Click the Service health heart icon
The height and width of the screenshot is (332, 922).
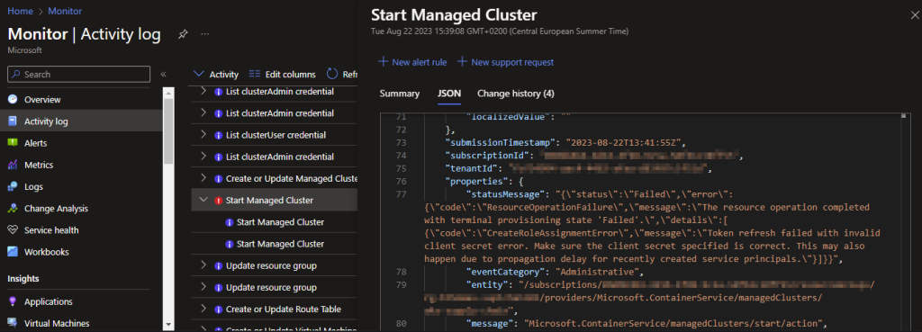(13, 229)
